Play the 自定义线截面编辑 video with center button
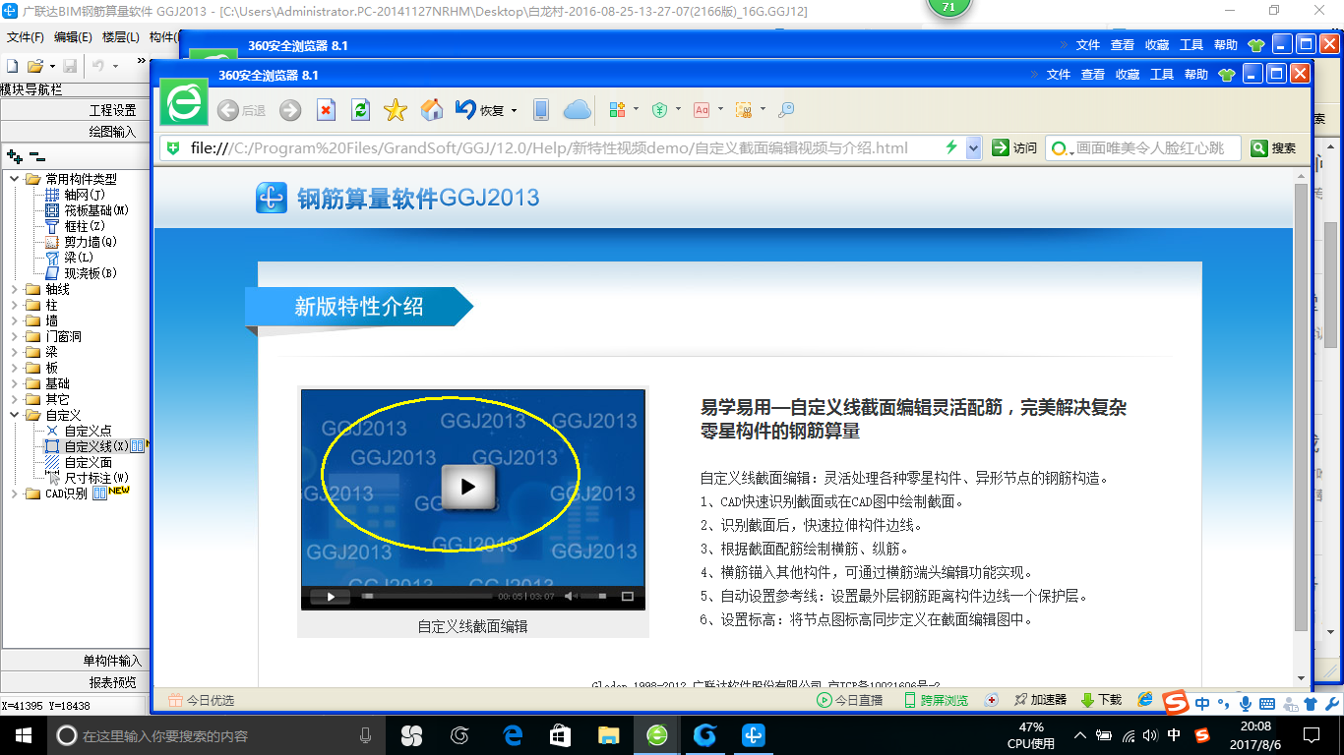Screen dimensions: 1344x755 point(467,487)
